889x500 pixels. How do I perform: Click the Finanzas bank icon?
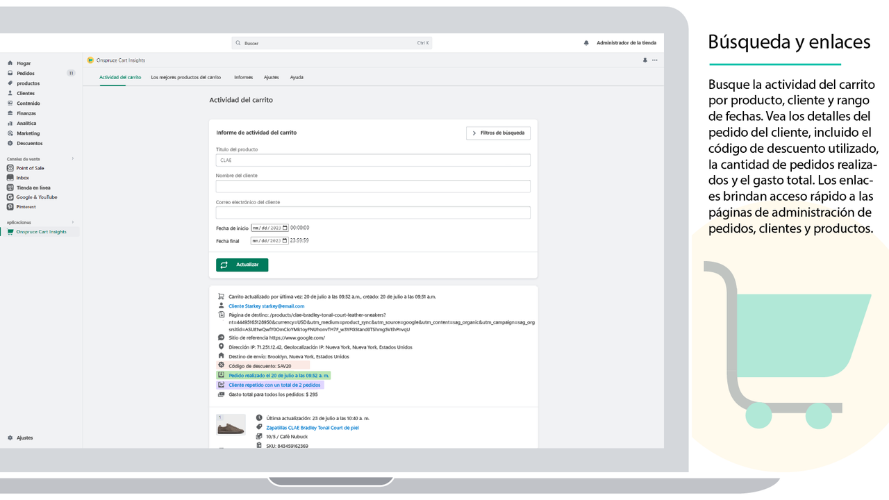point(10,113)
